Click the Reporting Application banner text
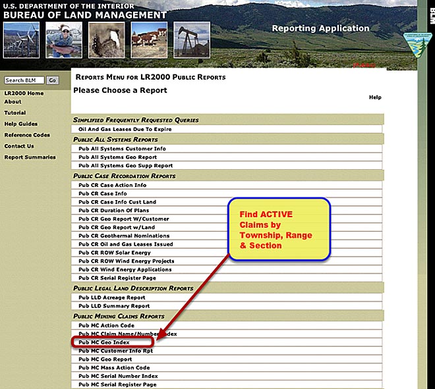Viewport: 435px width, 389px height. coord(320,28)
